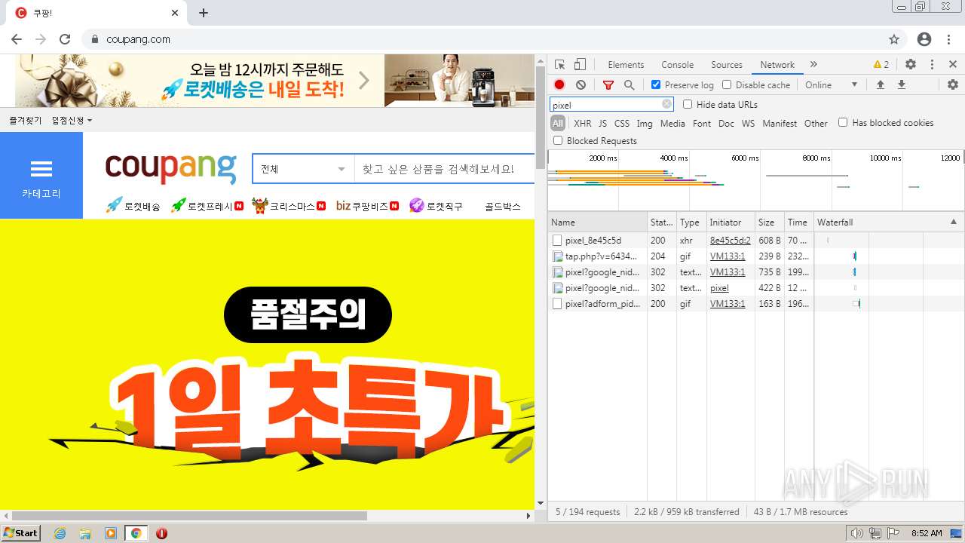
Task: Open Internet Explorer from taskbar
Action: coord(60,533)
